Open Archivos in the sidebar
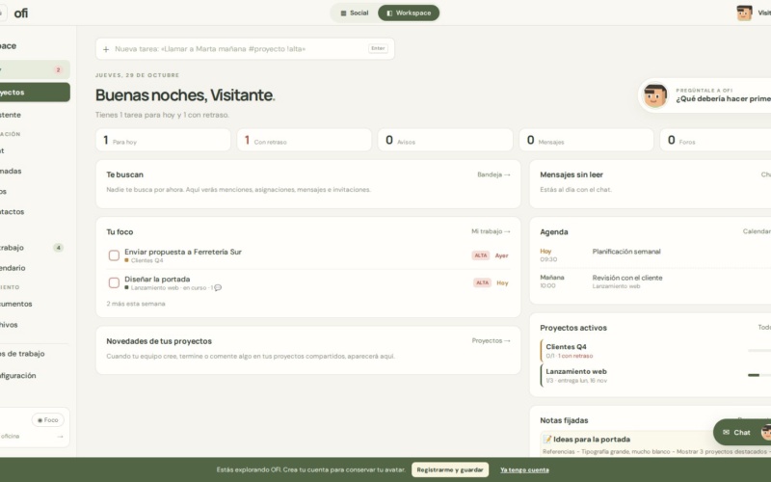This screenshot has height=482, width=771. click(x=33, y=325)
